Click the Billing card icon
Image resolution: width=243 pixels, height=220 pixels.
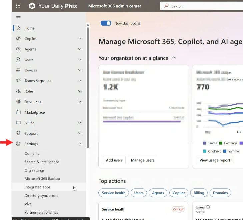18,123
